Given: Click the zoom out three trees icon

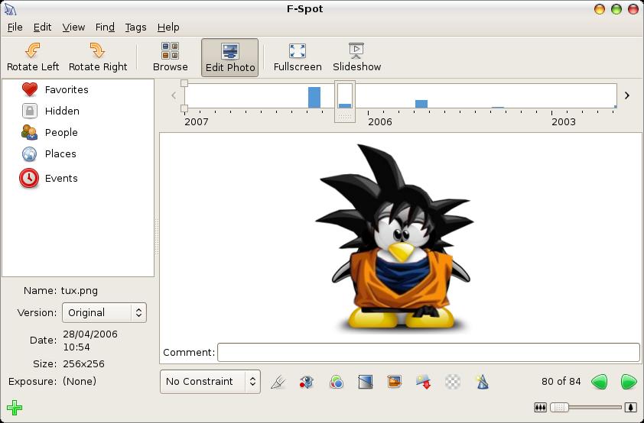Looking at the screenshot, I should (541, 408).
